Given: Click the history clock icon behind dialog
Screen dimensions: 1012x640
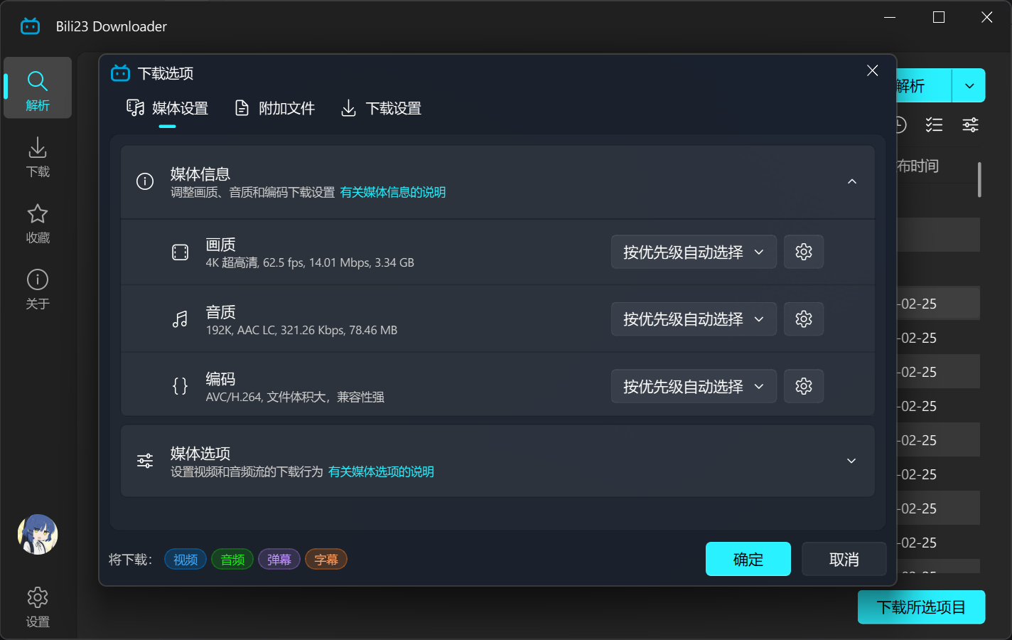Looking at the screenshot, I should click(x=901, y=125).
